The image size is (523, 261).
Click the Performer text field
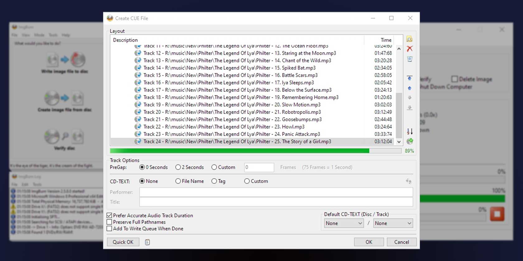click(276, 192)
